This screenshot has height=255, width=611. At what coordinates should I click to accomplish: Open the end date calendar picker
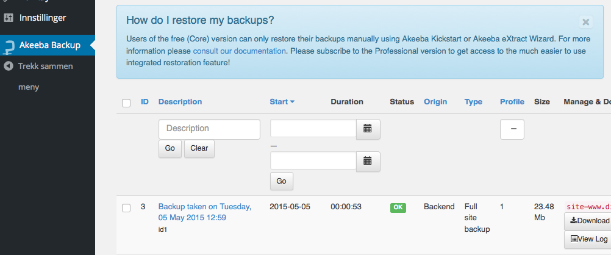tap(368, 161)
